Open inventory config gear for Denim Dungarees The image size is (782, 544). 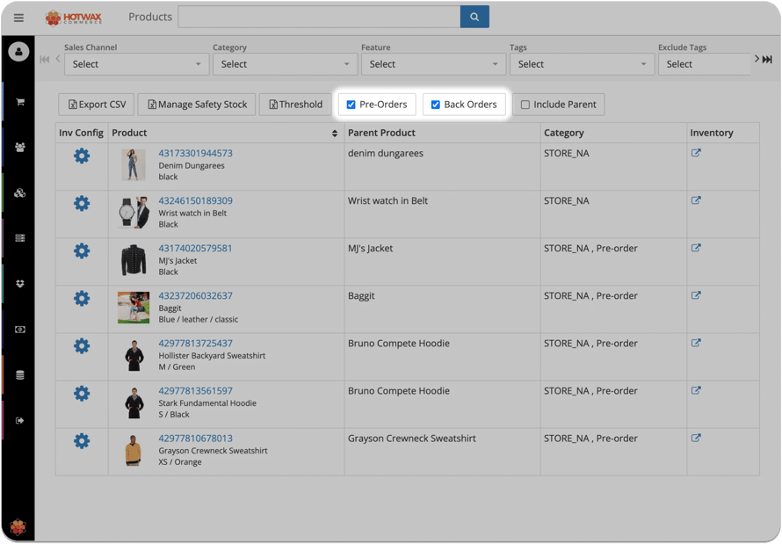click(82, 156)
